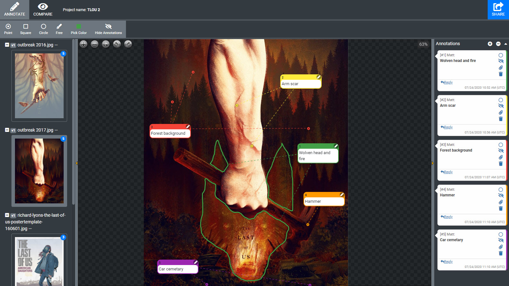509x286 pixels.
Task: Collapse Annotations panel header arrow
Action: [506, 44]
